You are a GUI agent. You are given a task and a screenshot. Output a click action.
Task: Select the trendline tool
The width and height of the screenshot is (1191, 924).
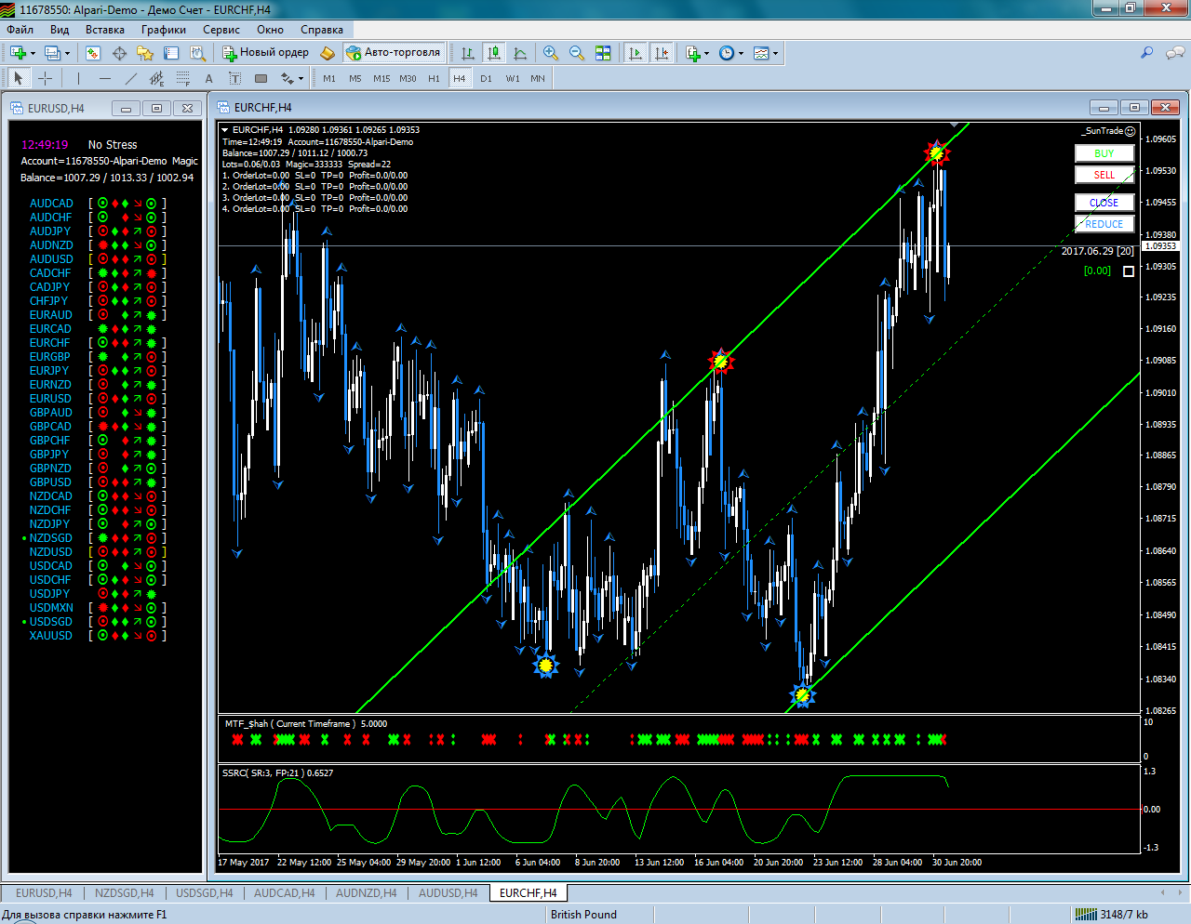pyautogui.click(x=131, y=78)
